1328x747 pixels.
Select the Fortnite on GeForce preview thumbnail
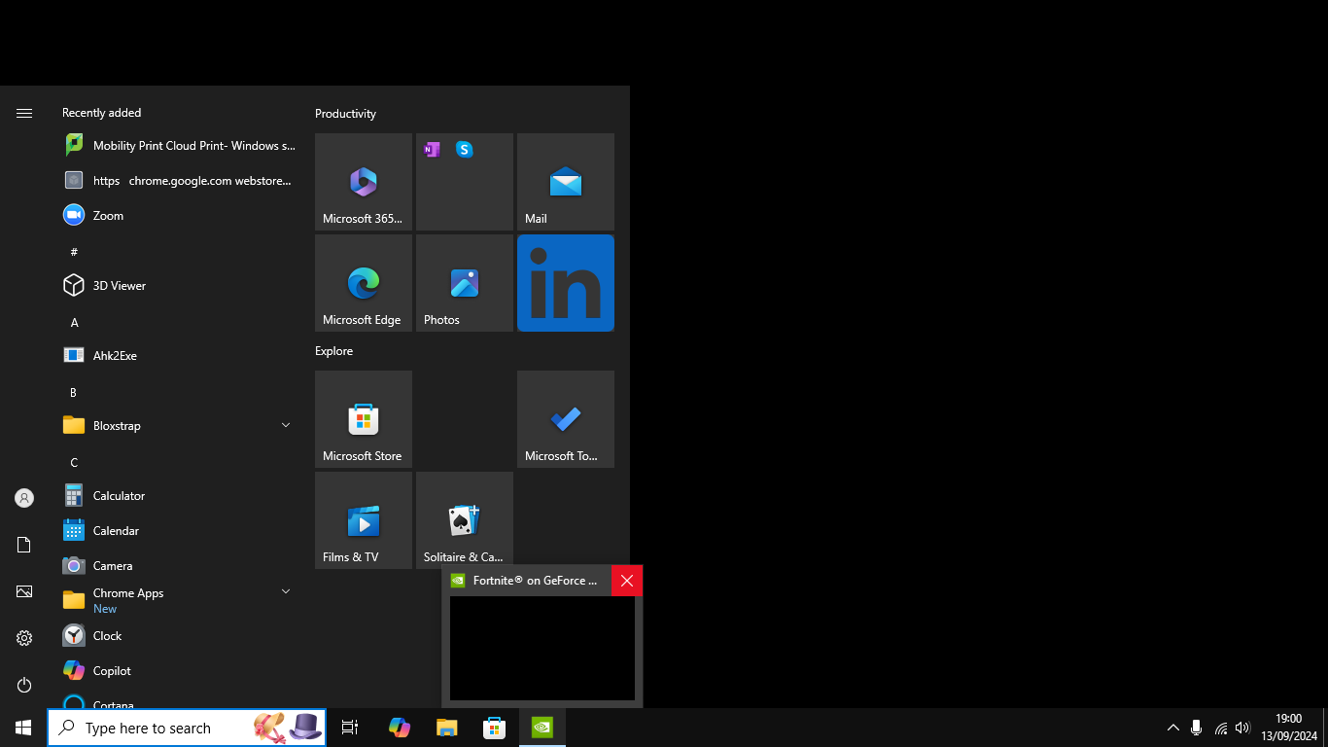click(542, 648)
